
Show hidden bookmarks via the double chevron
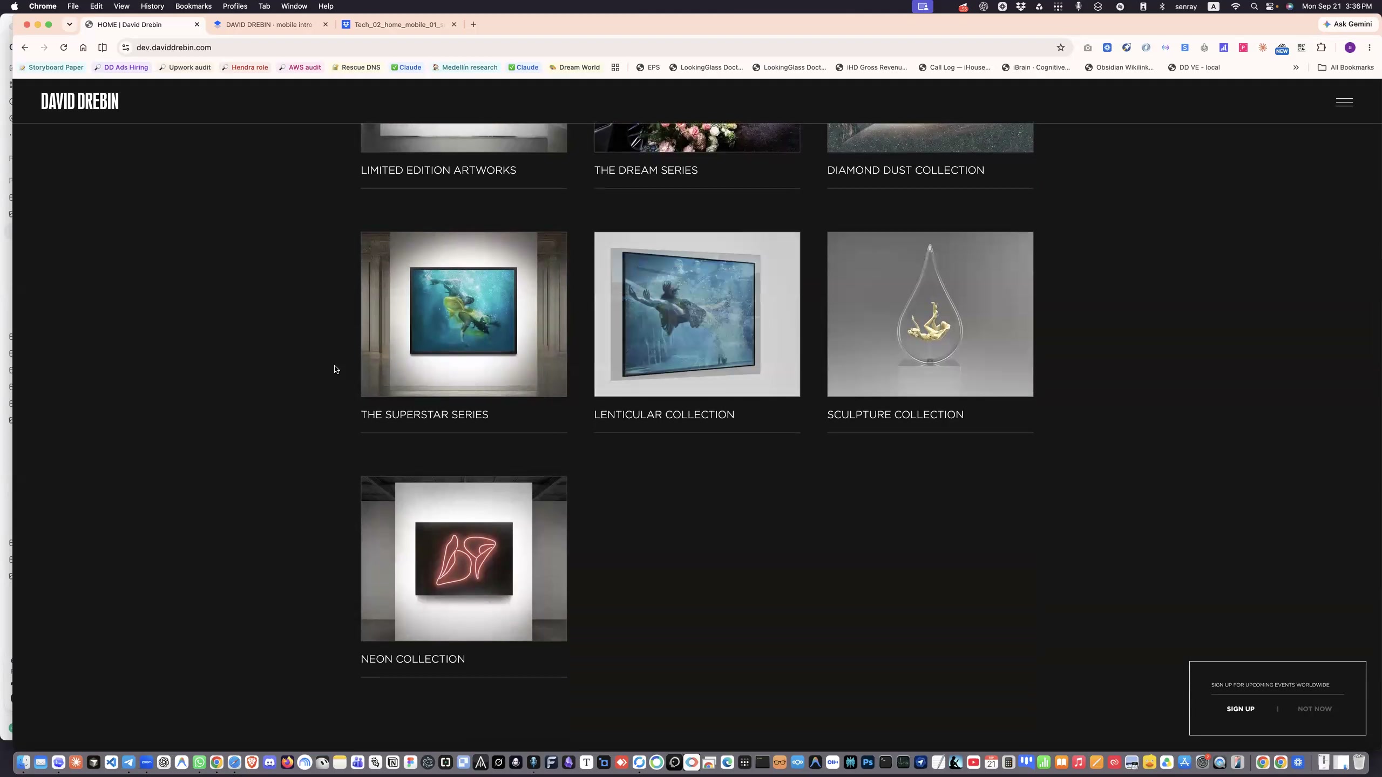point(1296,67)
